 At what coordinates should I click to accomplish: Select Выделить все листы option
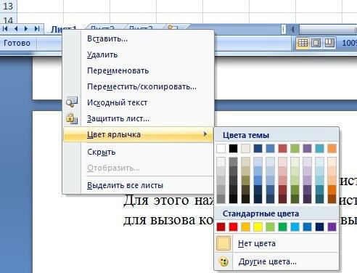(x=125, y=185)
